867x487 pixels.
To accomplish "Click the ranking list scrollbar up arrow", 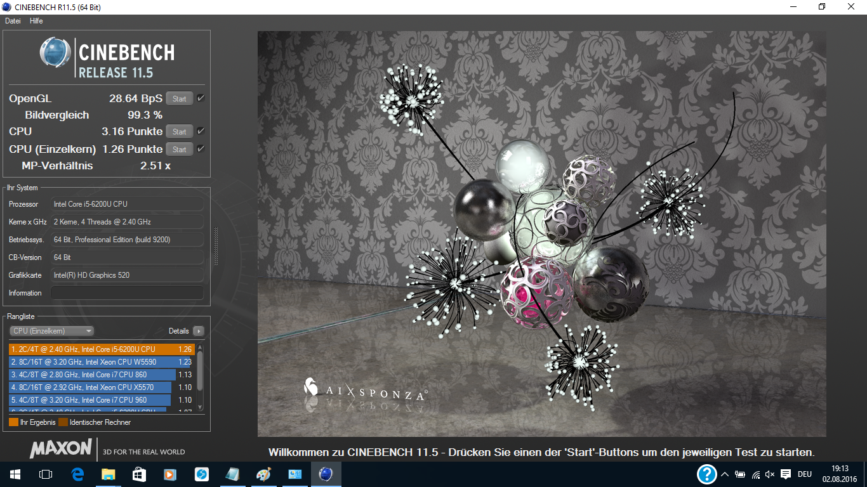I will pos(201,347).
